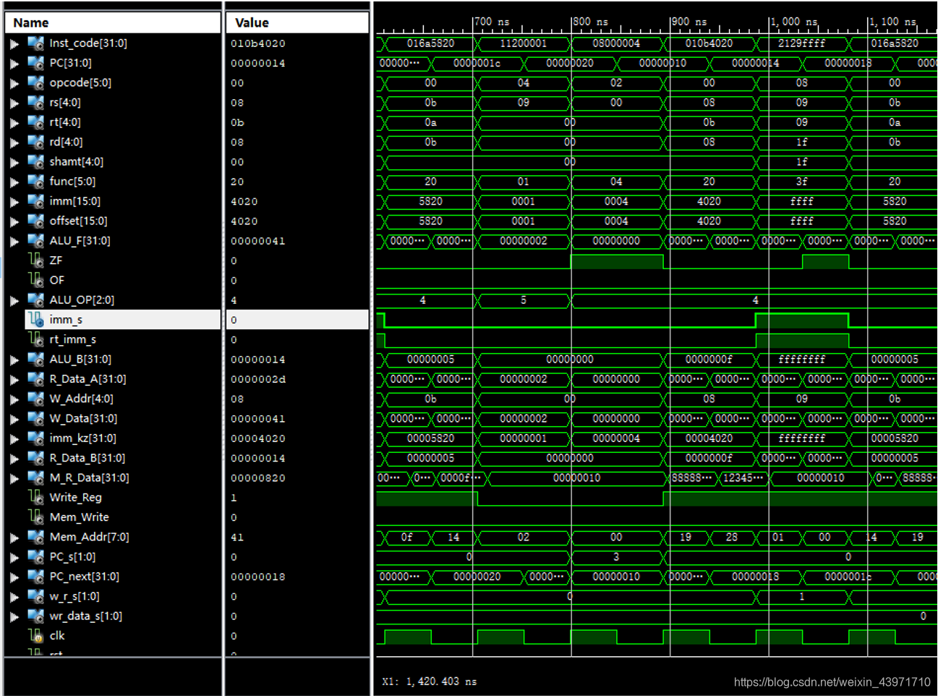This screenshot has width=938, height=696.
Task: Click the ALU_F value 00000041
Action: pyautogui.click(x=258, y=241)
